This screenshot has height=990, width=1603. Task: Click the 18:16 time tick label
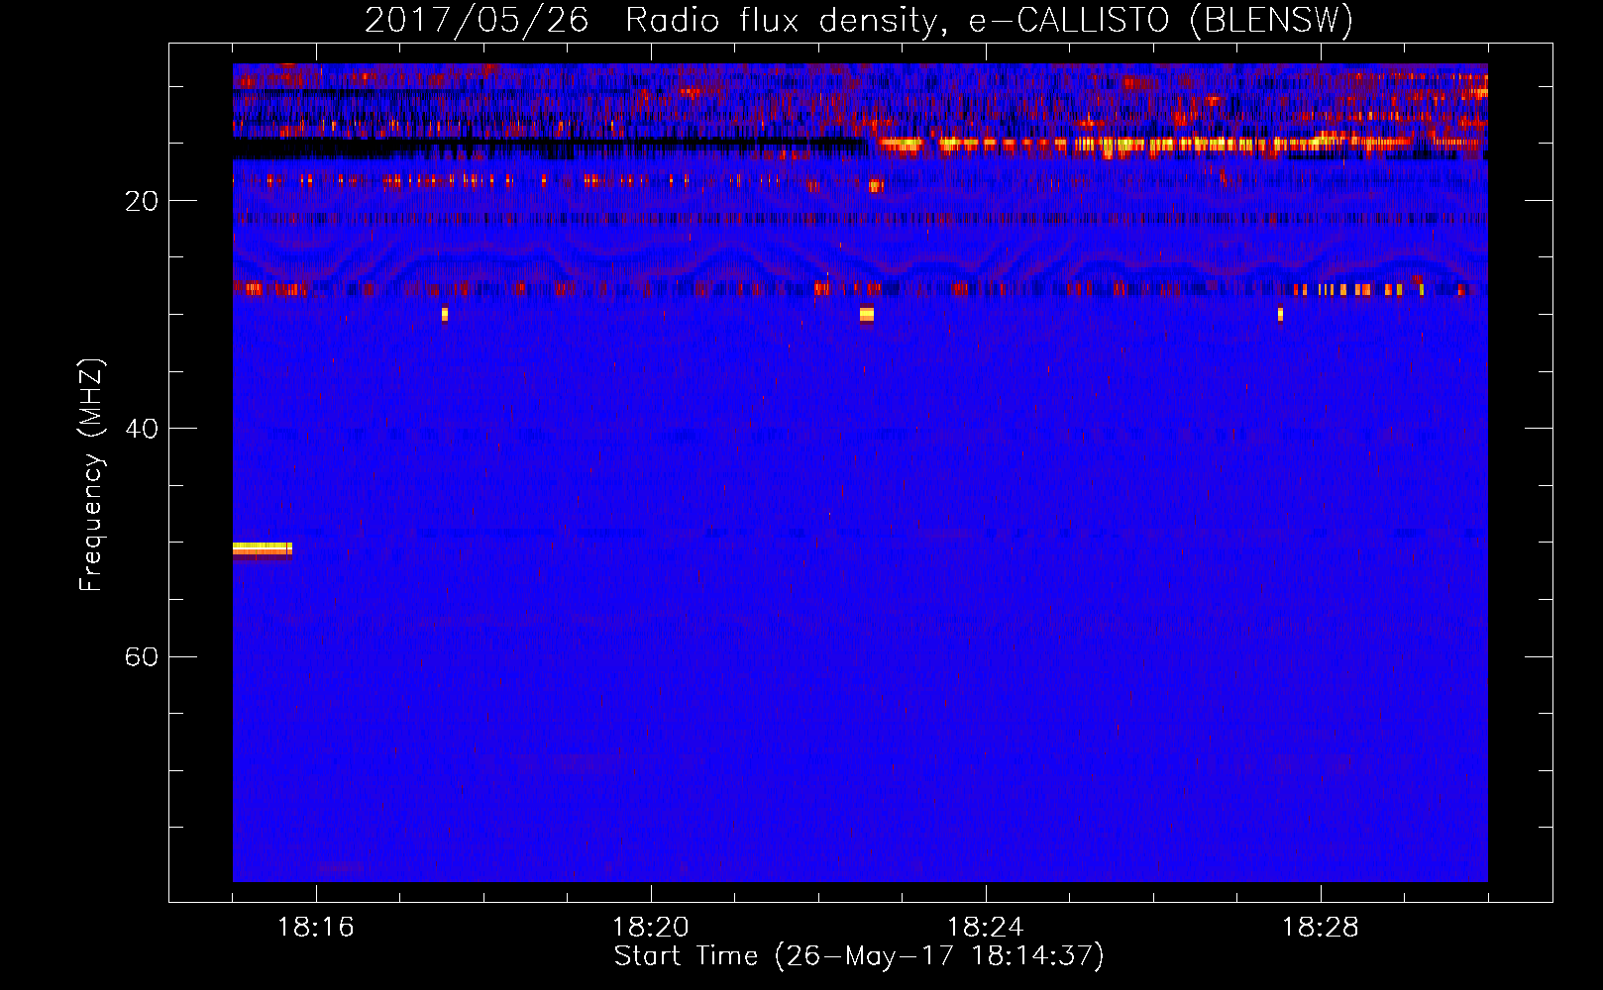point(315,928)
